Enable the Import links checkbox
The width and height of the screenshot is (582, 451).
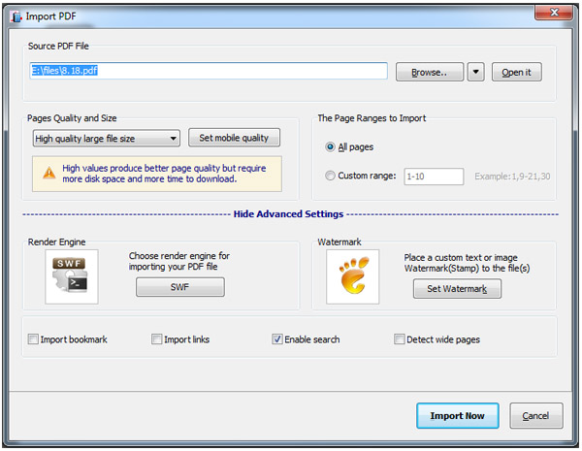coord(156,339)
